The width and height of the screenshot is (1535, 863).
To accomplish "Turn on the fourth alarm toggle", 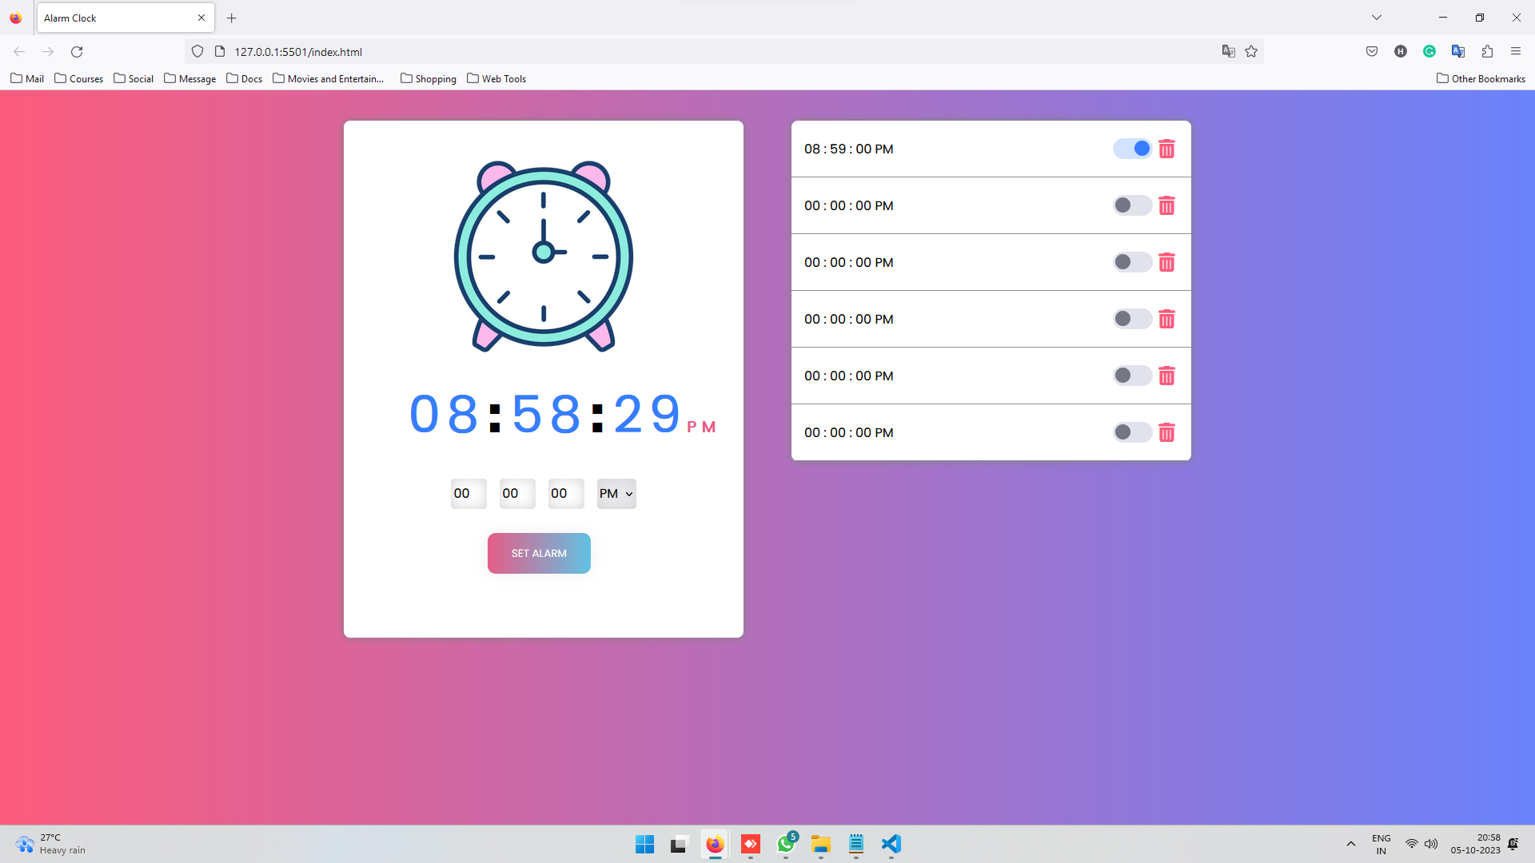I will coord(1132,320).
